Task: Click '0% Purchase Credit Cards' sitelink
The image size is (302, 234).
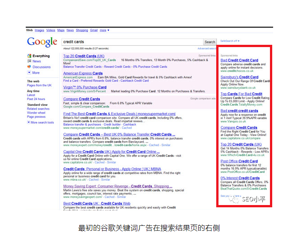Action: tap(150, 67)
